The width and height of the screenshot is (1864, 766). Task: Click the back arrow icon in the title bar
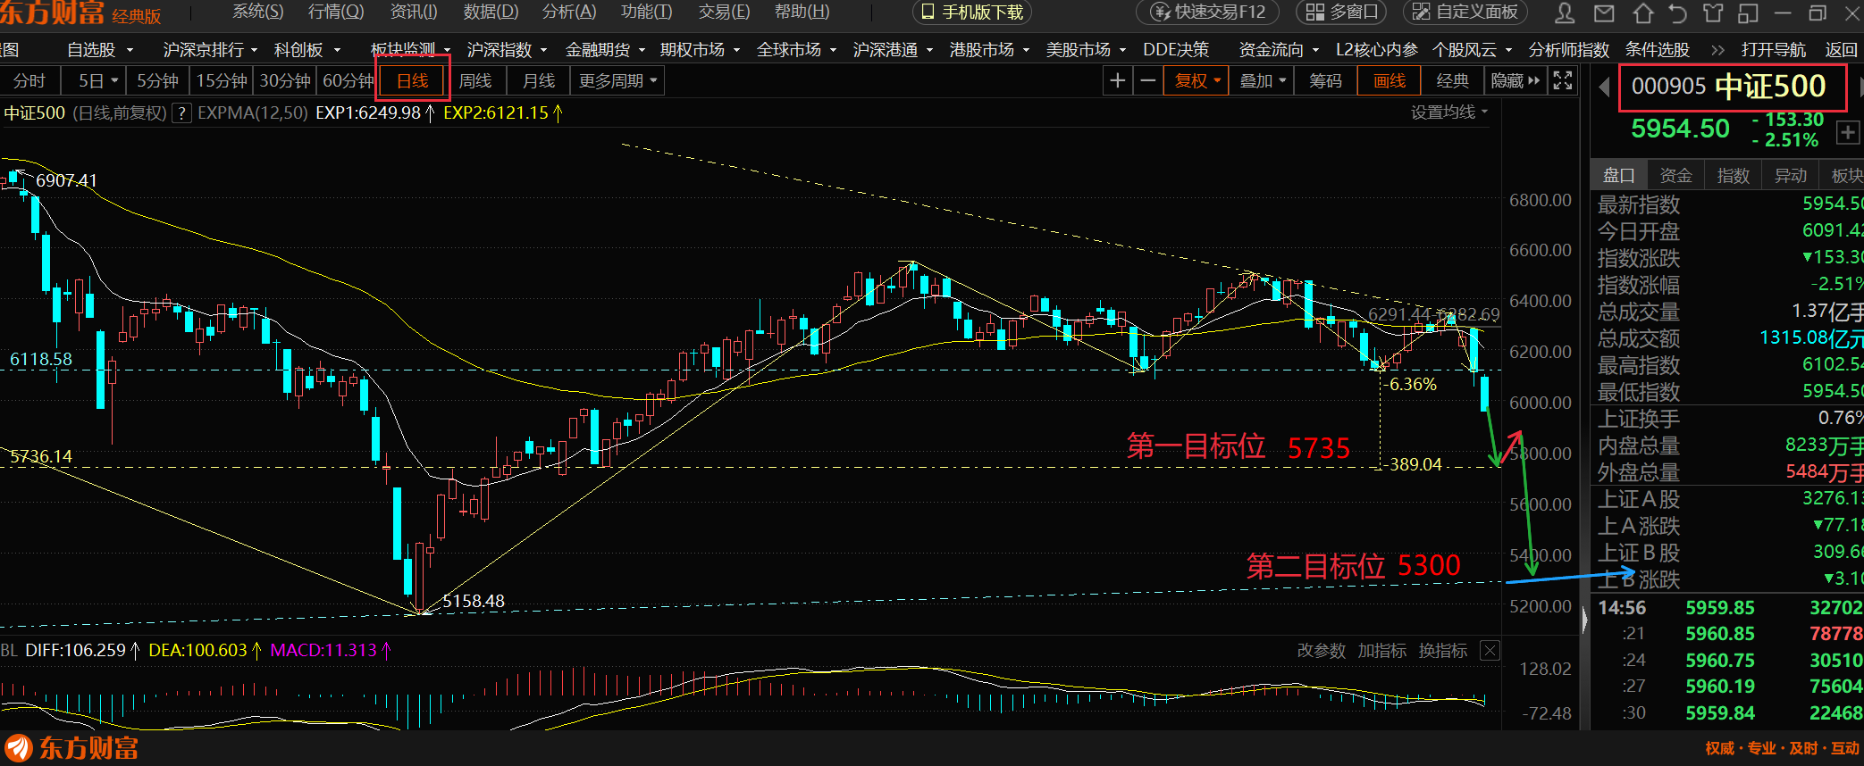coord(1677,12)
